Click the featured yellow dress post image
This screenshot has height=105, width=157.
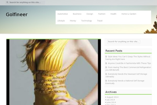click(54, 72)
